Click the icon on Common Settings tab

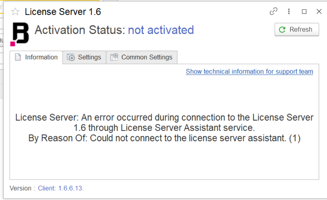(114, 58)
